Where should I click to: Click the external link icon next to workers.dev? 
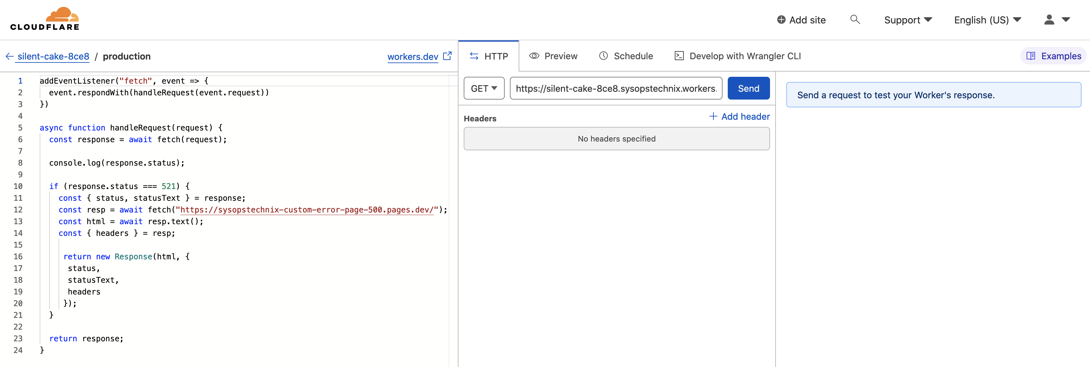pos(447,56)
